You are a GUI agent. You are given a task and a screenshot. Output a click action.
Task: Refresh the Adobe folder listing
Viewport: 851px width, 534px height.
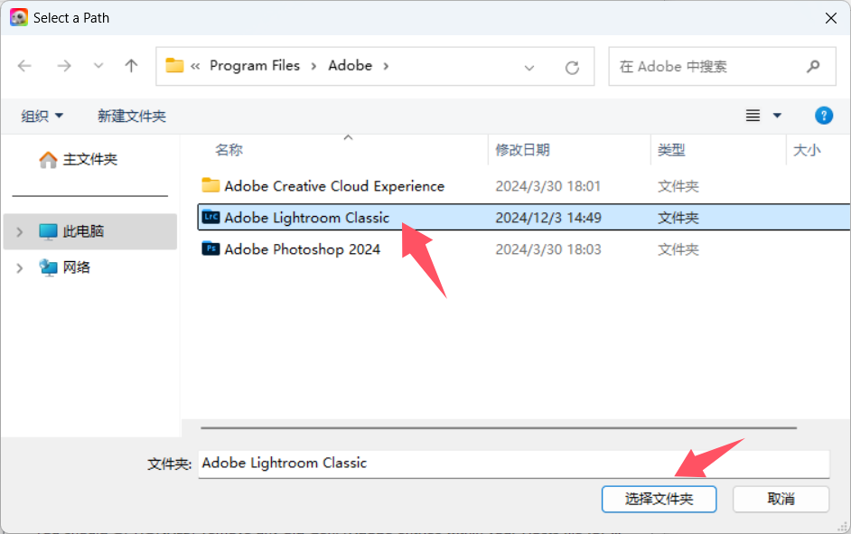click(x=572, y=67)
